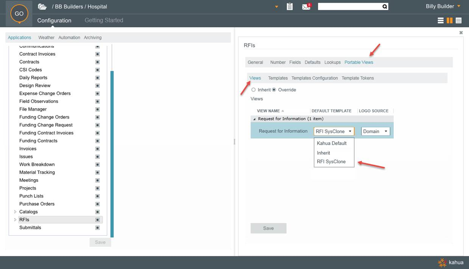Select the Override radio button
Viewport: 469px width, 269px height.
click(274, 90)
